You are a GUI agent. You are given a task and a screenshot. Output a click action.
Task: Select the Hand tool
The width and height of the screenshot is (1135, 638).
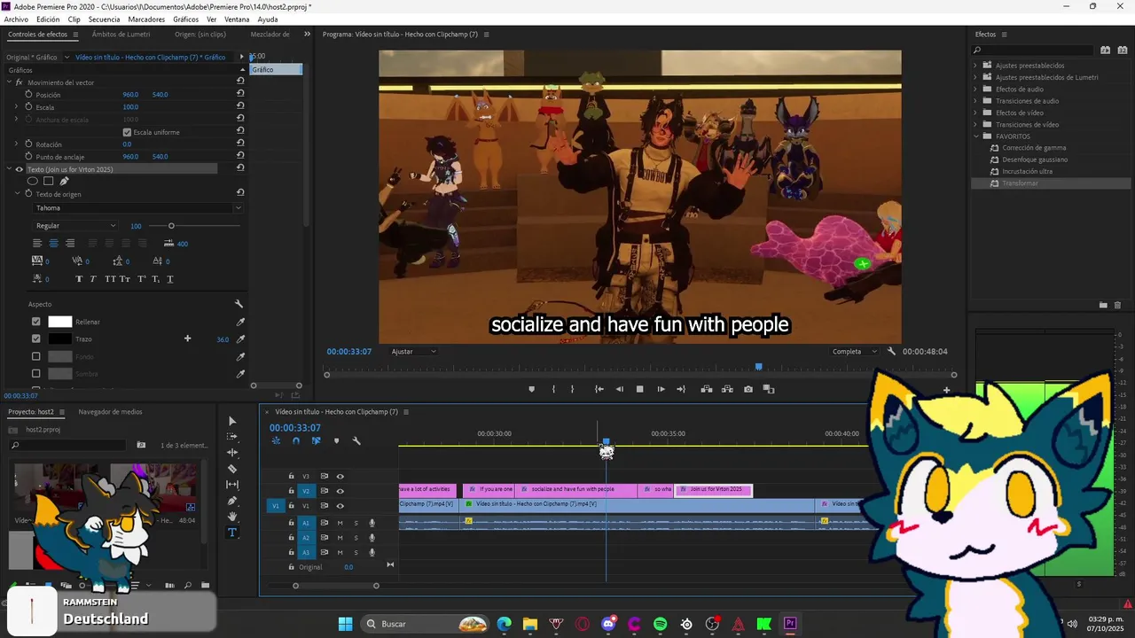[232, 517]
